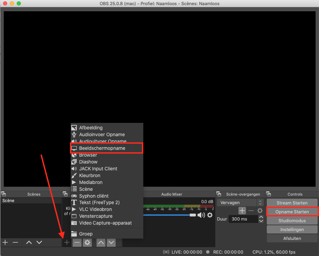Image resolution: width=319 pixels, height=256 pixels.
Task: Click the Duur duration stepper arrows
Action: pyautogui.click(x=261, y=219)
